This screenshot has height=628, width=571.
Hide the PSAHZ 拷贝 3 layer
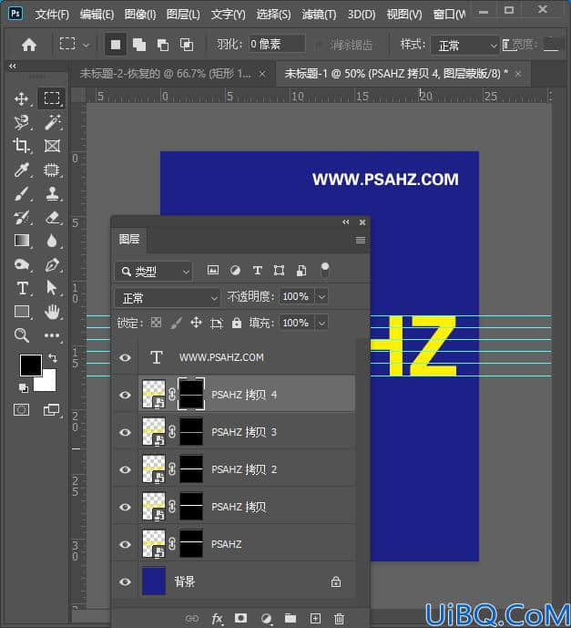pos(125,432)
